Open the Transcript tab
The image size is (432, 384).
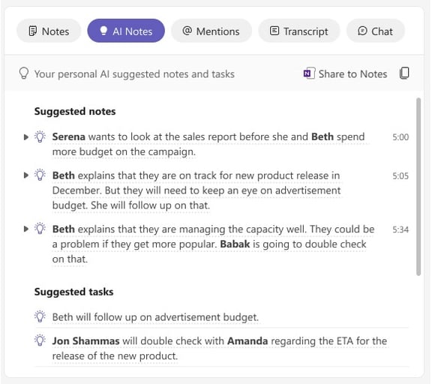tap(299, 31)
